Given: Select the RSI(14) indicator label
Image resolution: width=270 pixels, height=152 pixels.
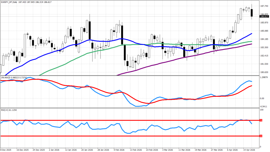Looking at the screenshot, I should coord(5,109).
